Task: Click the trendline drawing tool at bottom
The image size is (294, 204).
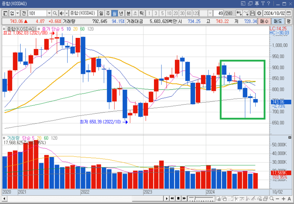Action: click(254, 198)
